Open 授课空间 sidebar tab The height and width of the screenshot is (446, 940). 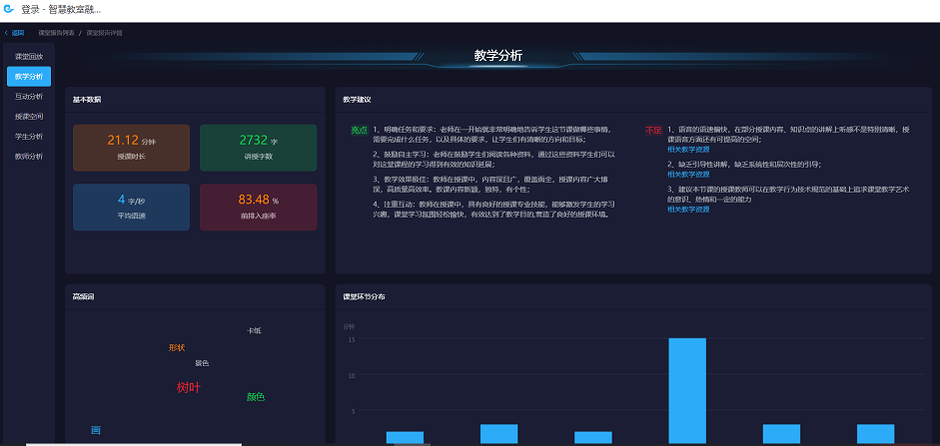pos(29,117)
